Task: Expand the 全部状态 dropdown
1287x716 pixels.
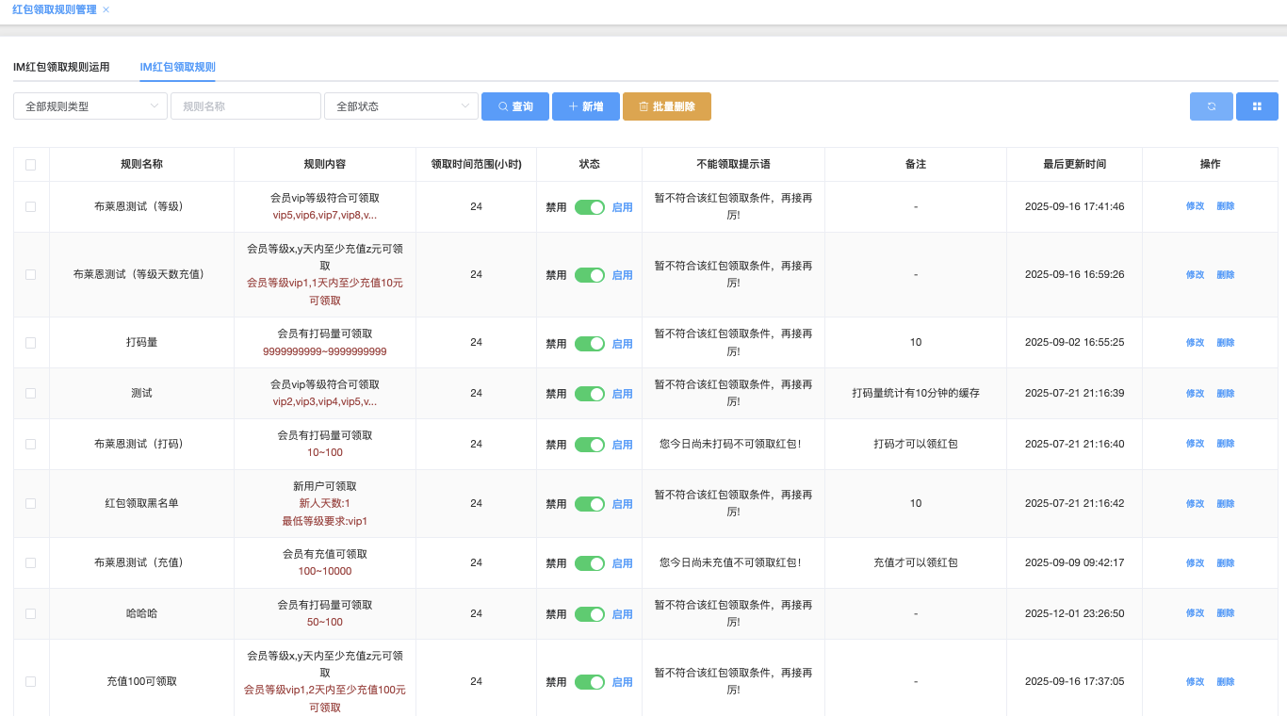Action: pyautogui.click(x=401, y=106)
